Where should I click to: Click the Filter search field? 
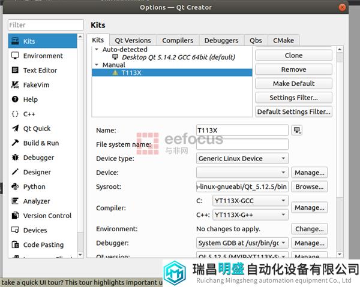[x=46, y=25]
